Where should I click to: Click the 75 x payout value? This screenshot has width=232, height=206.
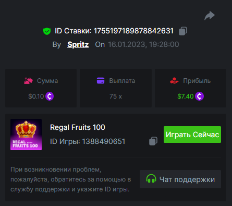coord(116,96)
